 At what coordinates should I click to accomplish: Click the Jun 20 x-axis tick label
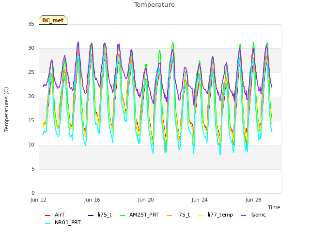click(146, 200)
